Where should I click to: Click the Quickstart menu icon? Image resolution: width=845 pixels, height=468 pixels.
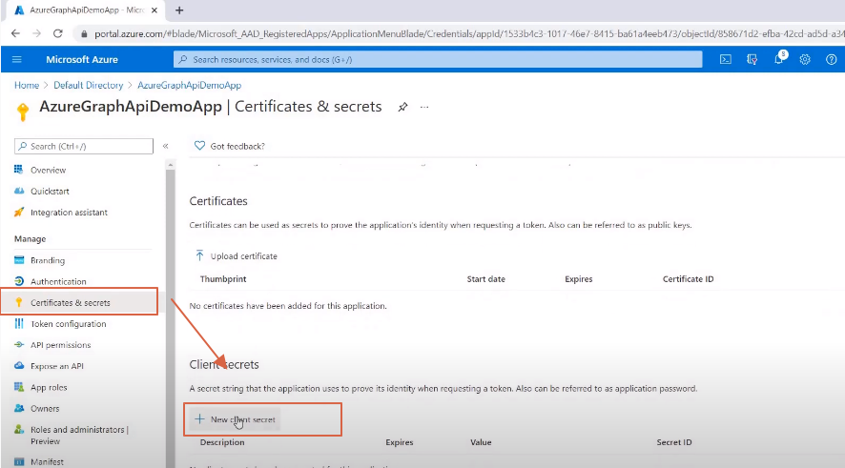(19, 191)
